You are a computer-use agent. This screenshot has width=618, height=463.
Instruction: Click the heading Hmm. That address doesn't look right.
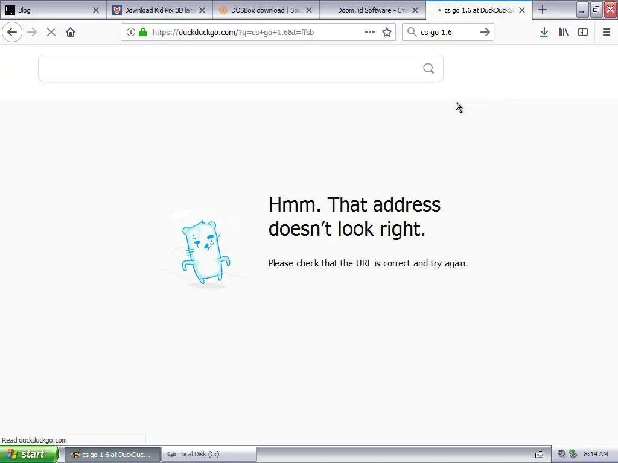coord(354,216)
